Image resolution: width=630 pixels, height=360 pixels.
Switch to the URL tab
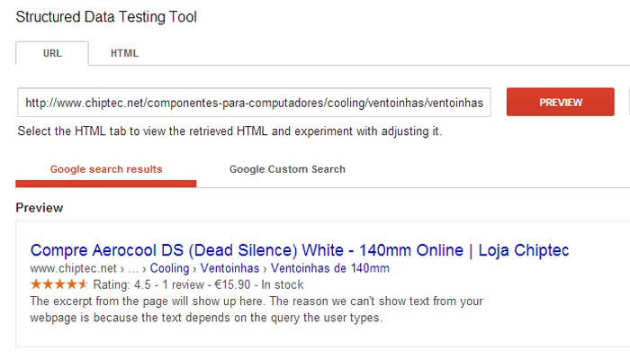[52, 53]
